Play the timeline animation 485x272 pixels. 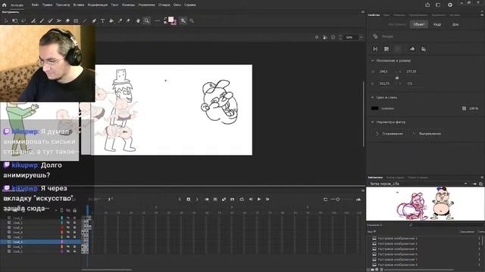(x=259, y=199)
